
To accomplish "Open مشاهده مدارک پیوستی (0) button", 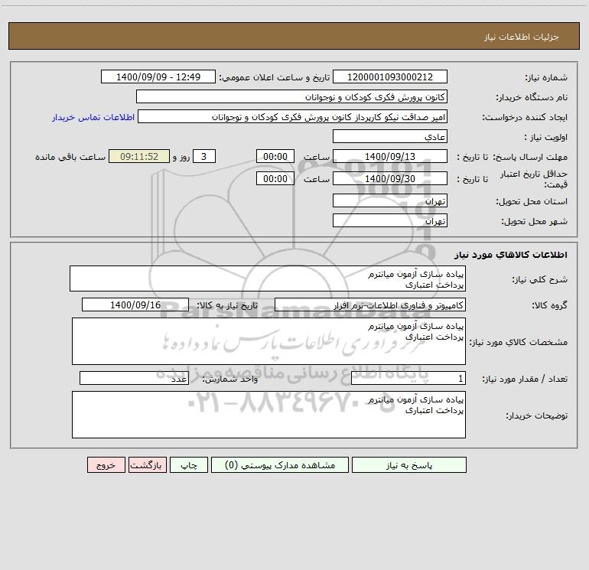I will pyautogui.click(x=280, y=464).
